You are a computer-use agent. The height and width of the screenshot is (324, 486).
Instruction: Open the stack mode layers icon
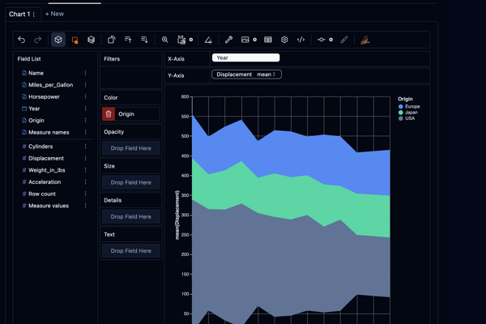tap(91, 40)
